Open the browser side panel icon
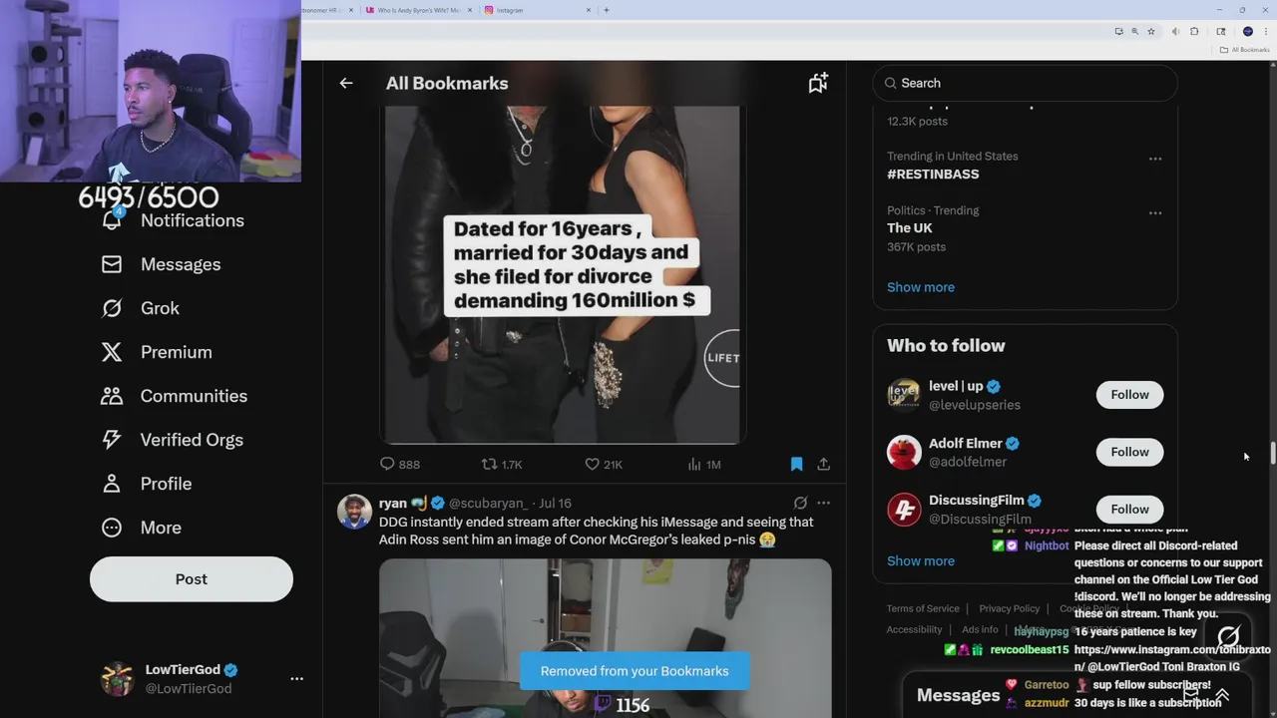1277x718 pixels. pos(1221,32)
